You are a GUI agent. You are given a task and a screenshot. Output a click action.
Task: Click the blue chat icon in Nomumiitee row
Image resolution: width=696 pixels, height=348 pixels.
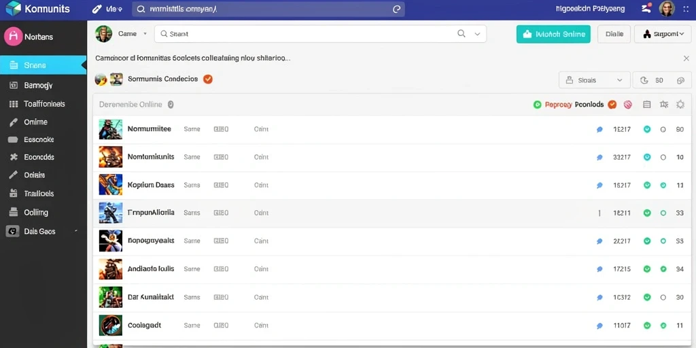599,130
